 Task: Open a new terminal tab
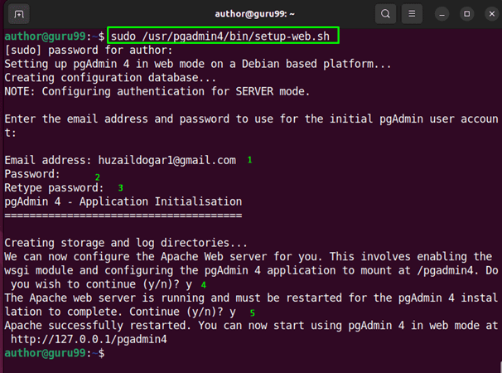click(x=18, y=14)
